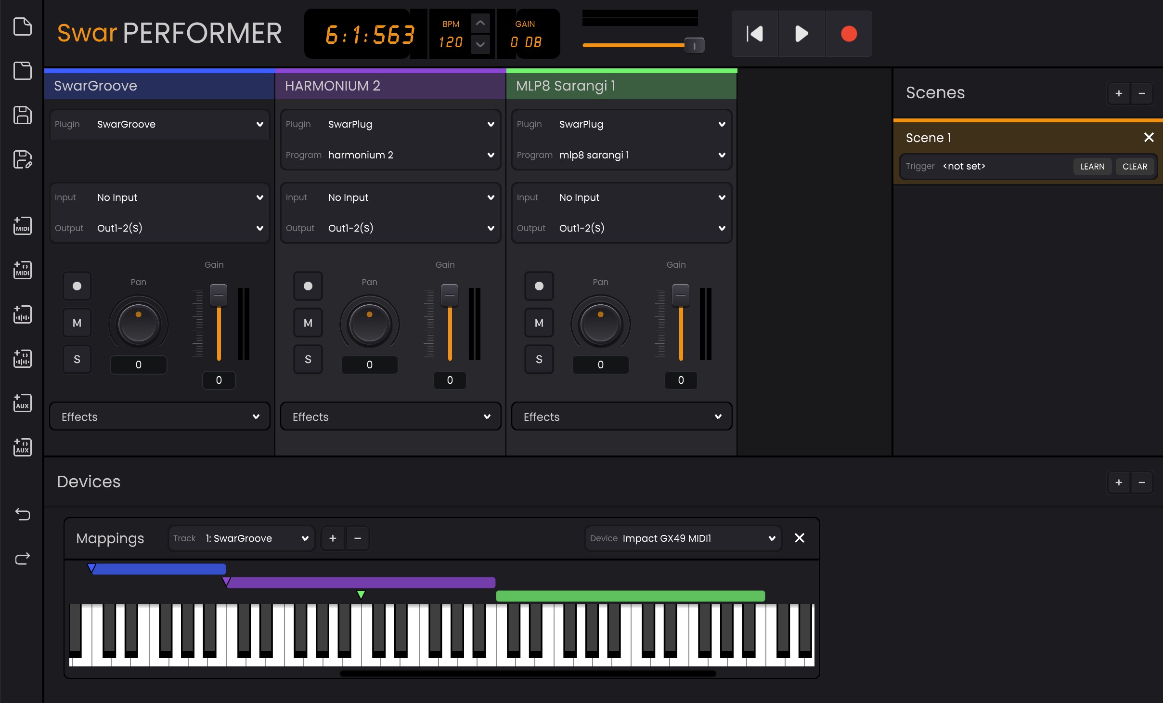Close the Impact GX49 device panel
Screen dimensions: 1163x703
[799, 538]
